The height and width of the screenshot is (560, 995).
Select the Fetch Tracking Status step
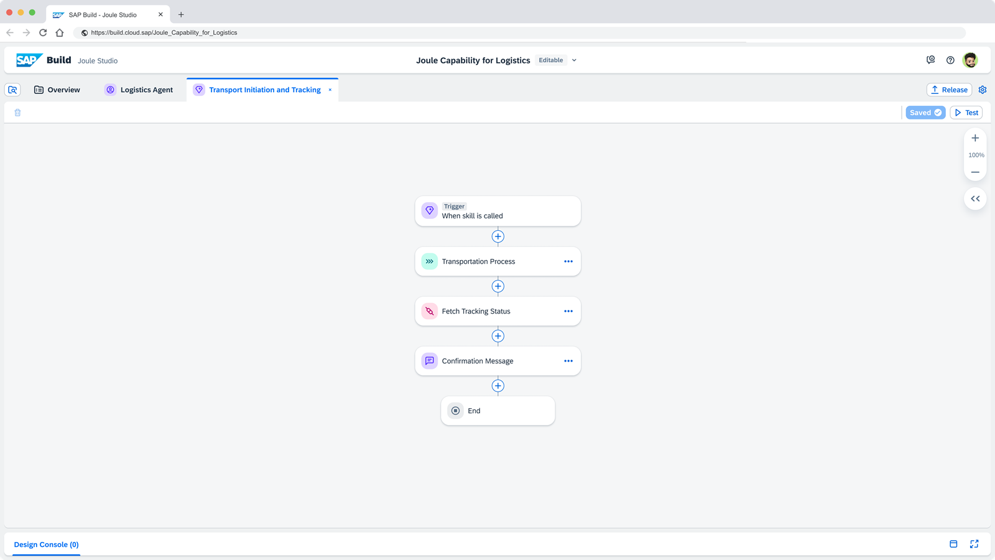[498, 311]
